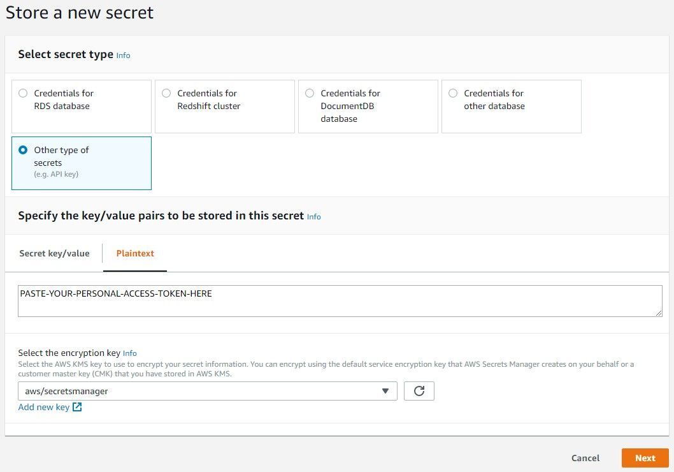Open the Info link beside the key/value pairs heading
The width and height of the screenshot is (674, 472).
313,217
